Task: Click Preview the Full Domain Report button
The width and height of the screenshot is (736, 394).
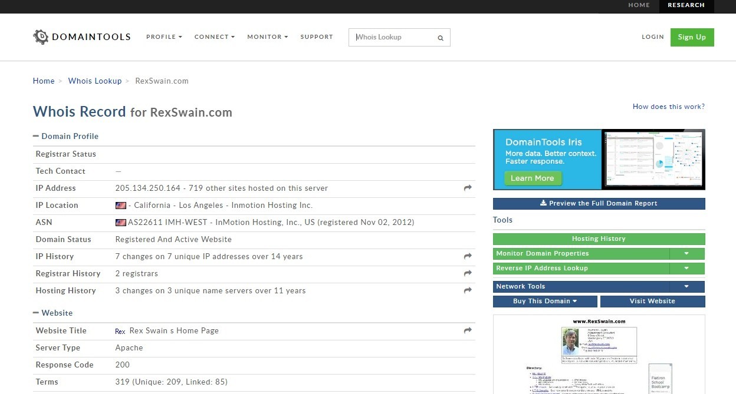Action: point(599,203)
